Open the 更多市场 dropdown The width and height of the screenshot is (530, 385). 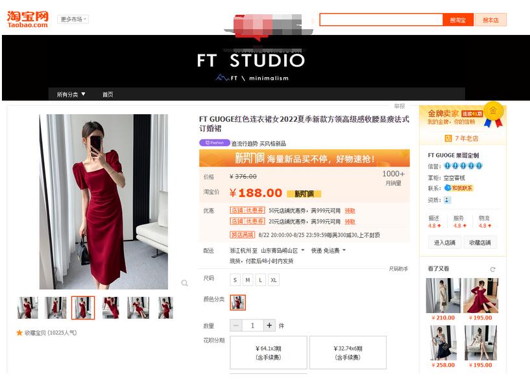tap(73, 19)
